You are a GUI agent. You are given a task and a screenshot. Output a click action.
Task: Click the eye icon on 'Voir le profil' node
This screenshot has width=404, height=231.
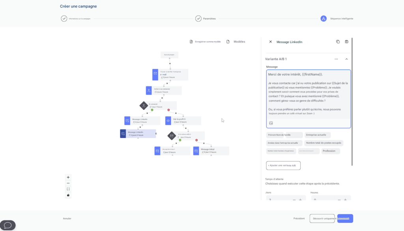click(168, 120)
